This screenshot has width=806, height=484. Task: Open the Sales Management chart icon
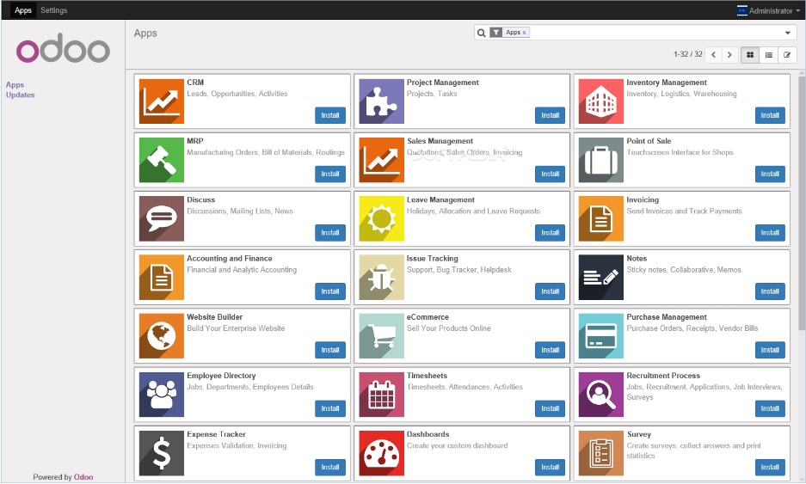tap(381, 160)
